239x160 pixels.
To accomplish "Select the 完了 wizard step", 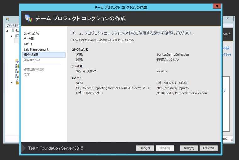I will 27,75.
